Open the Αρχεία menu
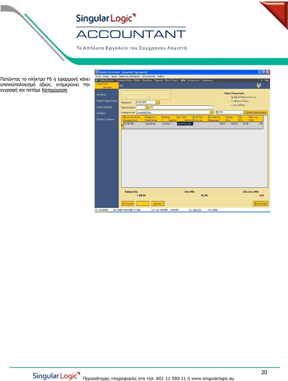 (114, 76)
